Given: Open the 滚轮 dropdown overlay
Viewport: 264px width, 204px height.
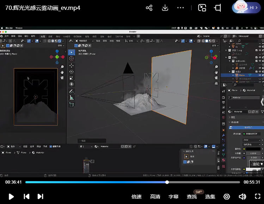Looking at the screenshot, I should coord(257,164).
